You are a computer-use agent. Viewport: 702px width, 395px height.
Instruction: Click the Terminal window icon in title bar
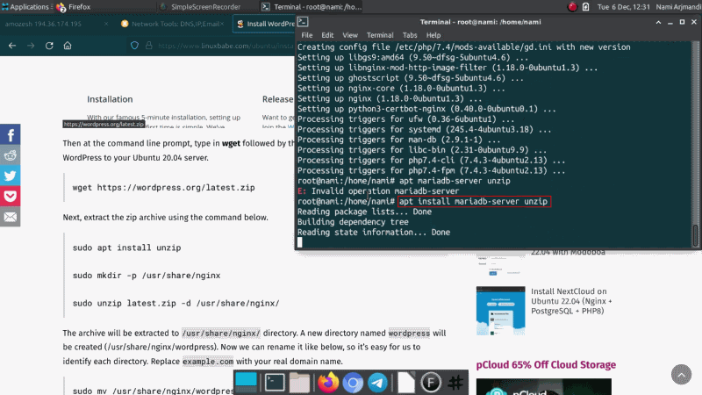[x=303, y=21]
